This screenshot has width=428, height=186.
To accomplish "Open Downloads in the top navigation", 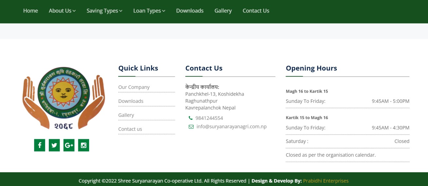I will coord(190,11).
